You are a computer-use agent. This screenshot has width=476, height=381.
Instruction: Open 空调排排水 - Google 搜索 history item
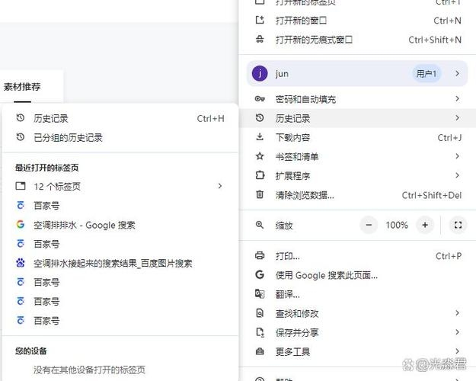pyautogui.click(x=120, y=225)
